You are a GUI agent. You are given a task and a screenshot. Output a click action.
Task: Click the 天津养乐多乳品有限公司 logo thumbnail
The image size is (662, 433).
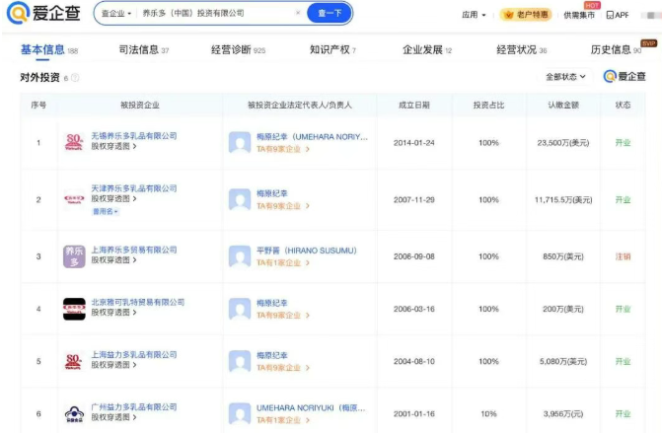tap(74, 199)
